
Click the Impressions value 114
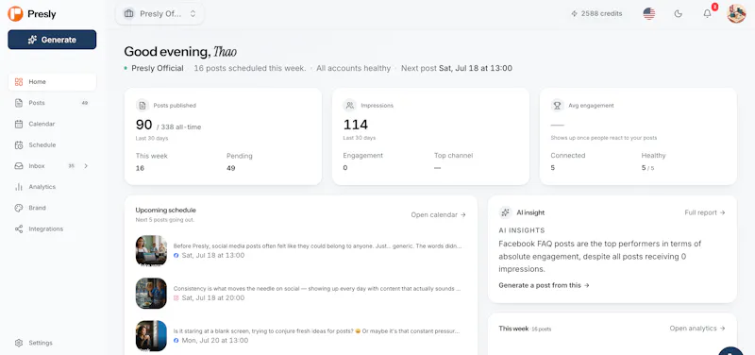tap(356, 125)
